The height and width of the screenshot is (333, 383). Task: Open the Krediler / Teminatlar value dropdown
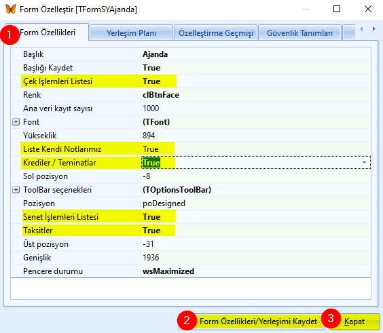point(364,163)
